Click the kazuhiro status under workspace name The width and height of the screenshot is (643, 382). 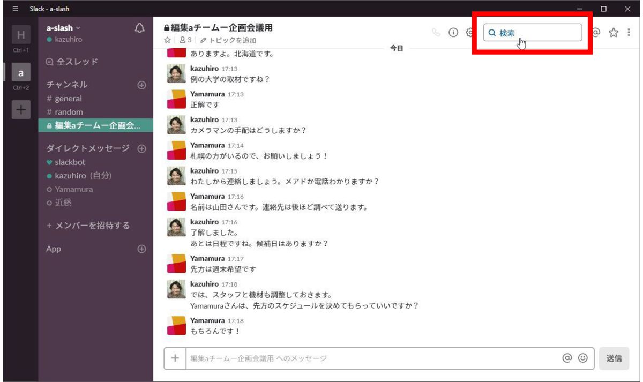pos(64,40)
